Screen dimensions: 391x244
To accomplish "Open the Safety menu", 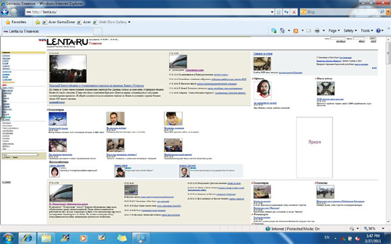I will (x=350, y=31).
